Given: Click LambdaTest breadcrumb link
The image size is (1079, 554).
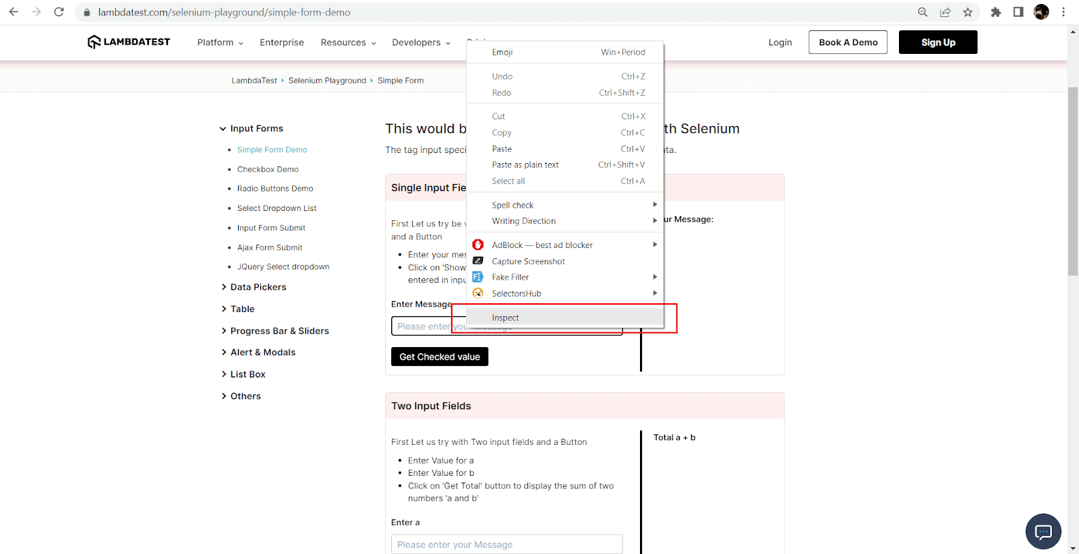Looking at the screenshot, I should pyautogui.click(x=254, y=80).
